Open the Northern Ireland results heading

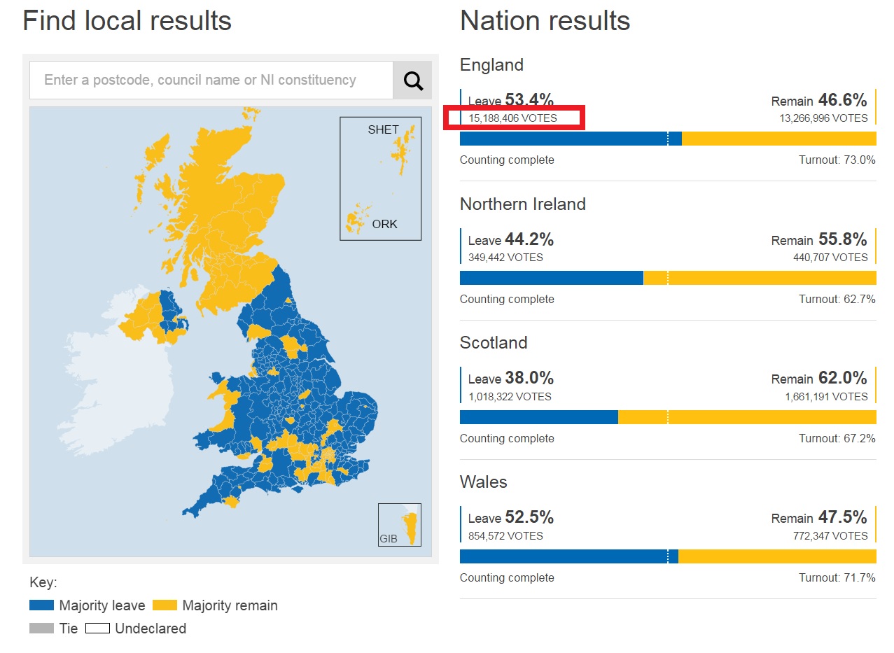(523, 204)
